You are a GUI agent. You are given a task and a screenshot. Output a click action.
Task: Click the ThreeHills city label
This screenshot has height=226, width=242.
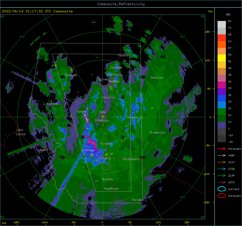135,117
